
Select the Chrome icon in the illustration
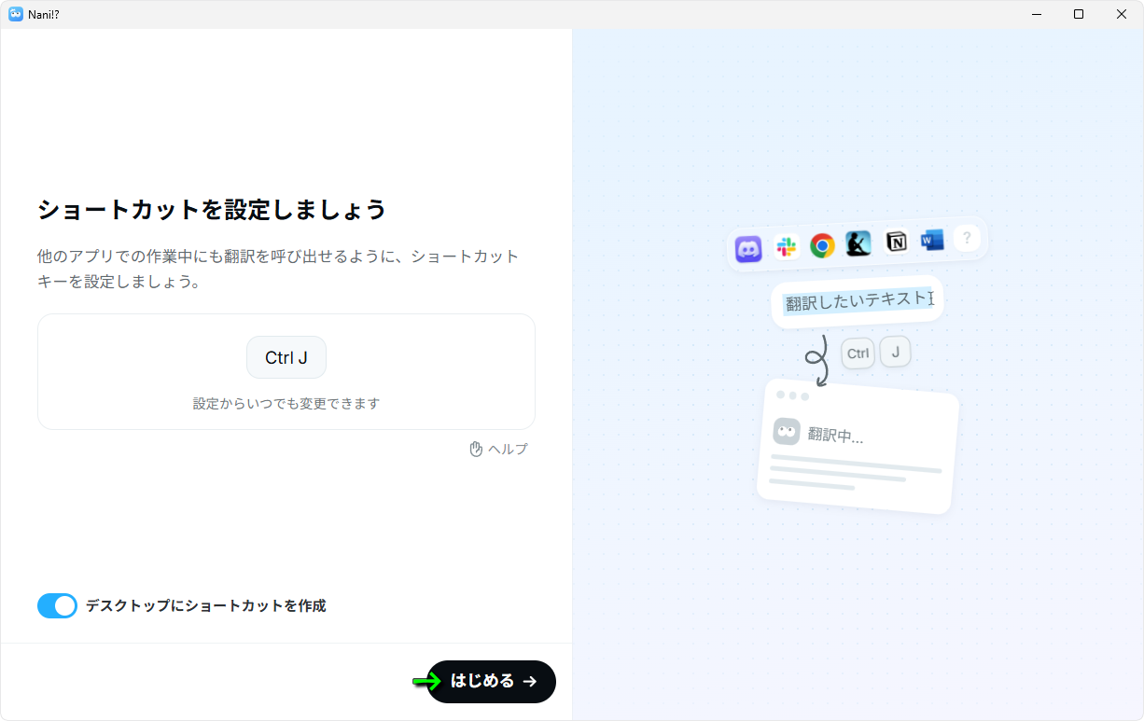tap(822, 245)
